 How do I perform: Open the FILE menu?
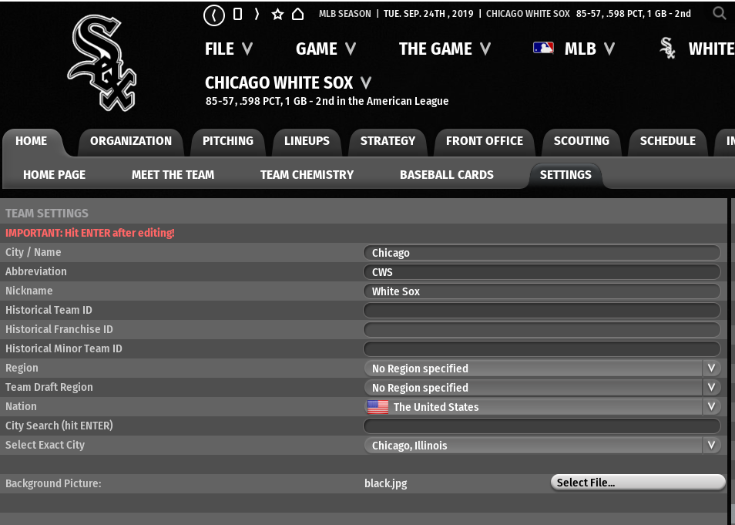tap(228, 49)
